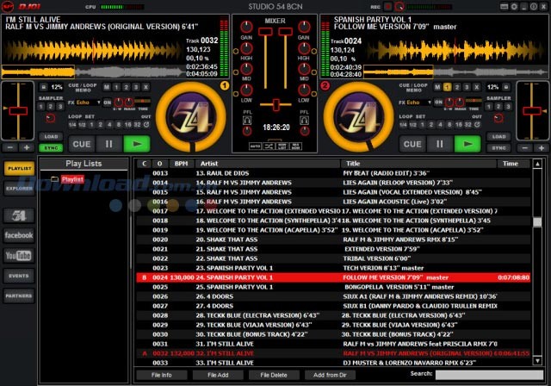
Task: Set deck 2 loop length to 32
Action: (x=468, y=124)
